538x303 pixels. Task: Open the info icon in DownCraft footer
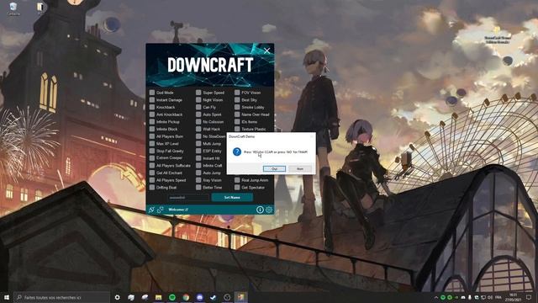pyautogui.click(x=260, y=210)
